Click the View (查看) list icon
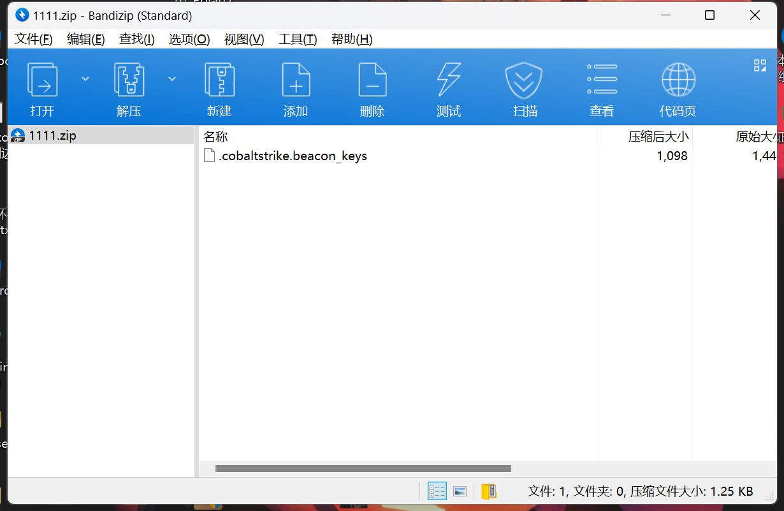Screen dimensions: 784x511 pyautogui.click(x=602, y=80)
